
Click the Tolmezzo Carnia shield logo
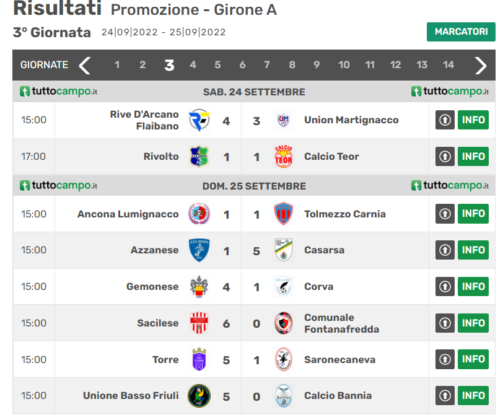(283, 214)
